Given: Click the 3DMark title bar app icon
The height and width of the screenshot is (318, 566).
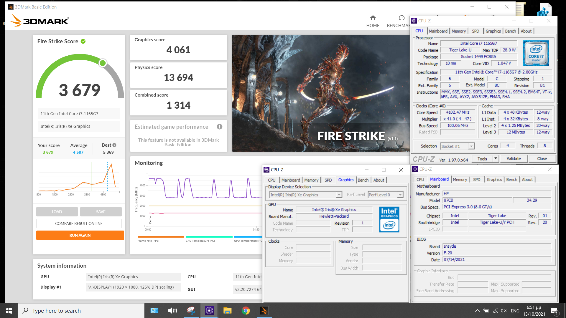Looking at the screenshot, I should 11,7.
